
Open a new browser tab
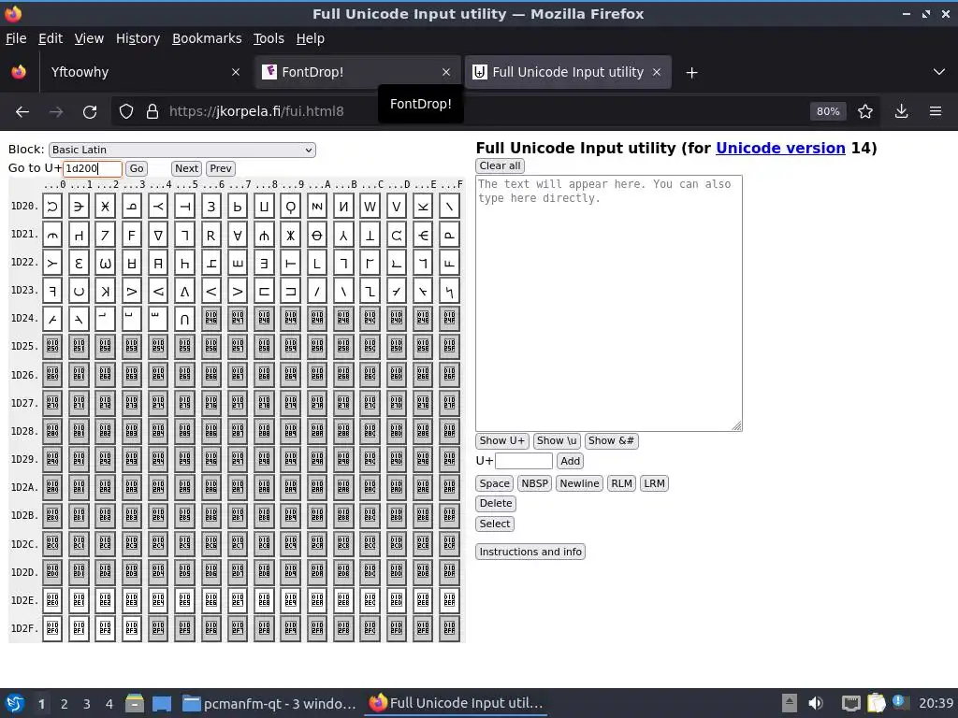[x=691, y=73]
